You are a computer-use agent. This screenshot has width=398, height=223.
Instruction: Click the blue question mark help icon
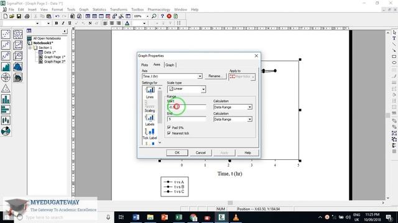[x=162, y=16]
